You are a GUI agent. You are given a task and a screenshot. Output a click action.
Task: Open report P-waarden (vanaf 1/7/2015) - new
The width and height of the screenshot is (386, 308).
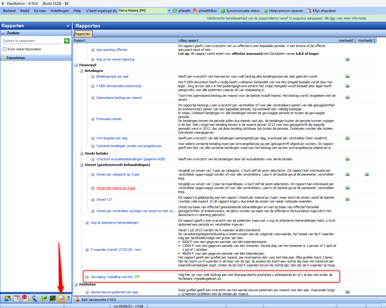(x=116, y=250)
